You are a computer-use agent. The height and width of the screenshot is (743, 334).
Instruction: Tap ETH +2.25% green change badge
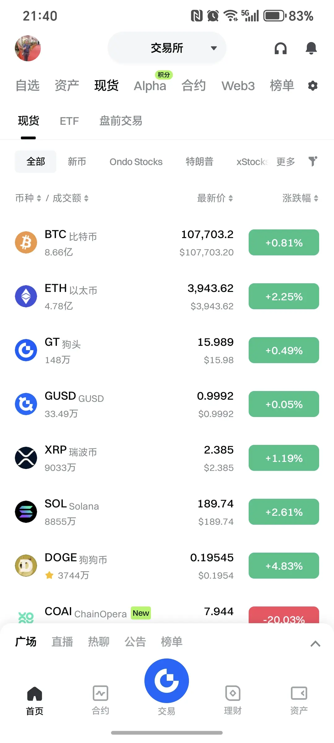pos(284,296)
